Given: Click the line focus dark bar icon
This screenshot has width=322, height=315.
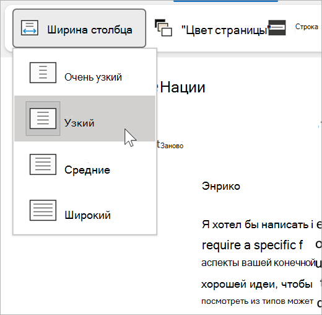Looking at the screenshot, I should pyautogui.click(x=277, y=27).
